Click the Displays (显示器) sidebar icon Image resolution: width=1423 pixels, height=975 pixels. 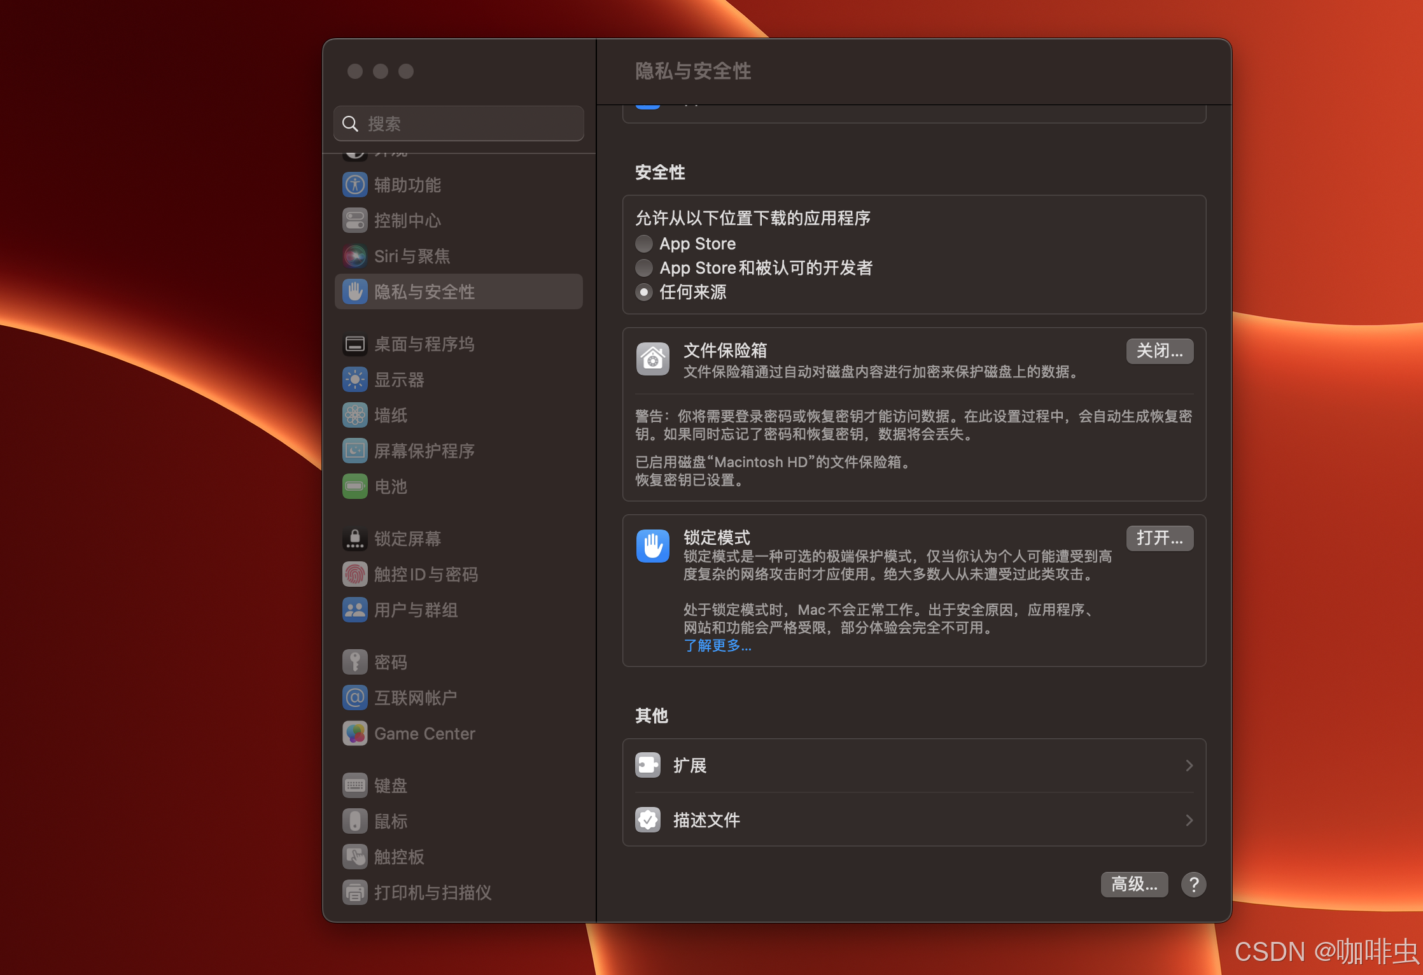pos(354,379)
